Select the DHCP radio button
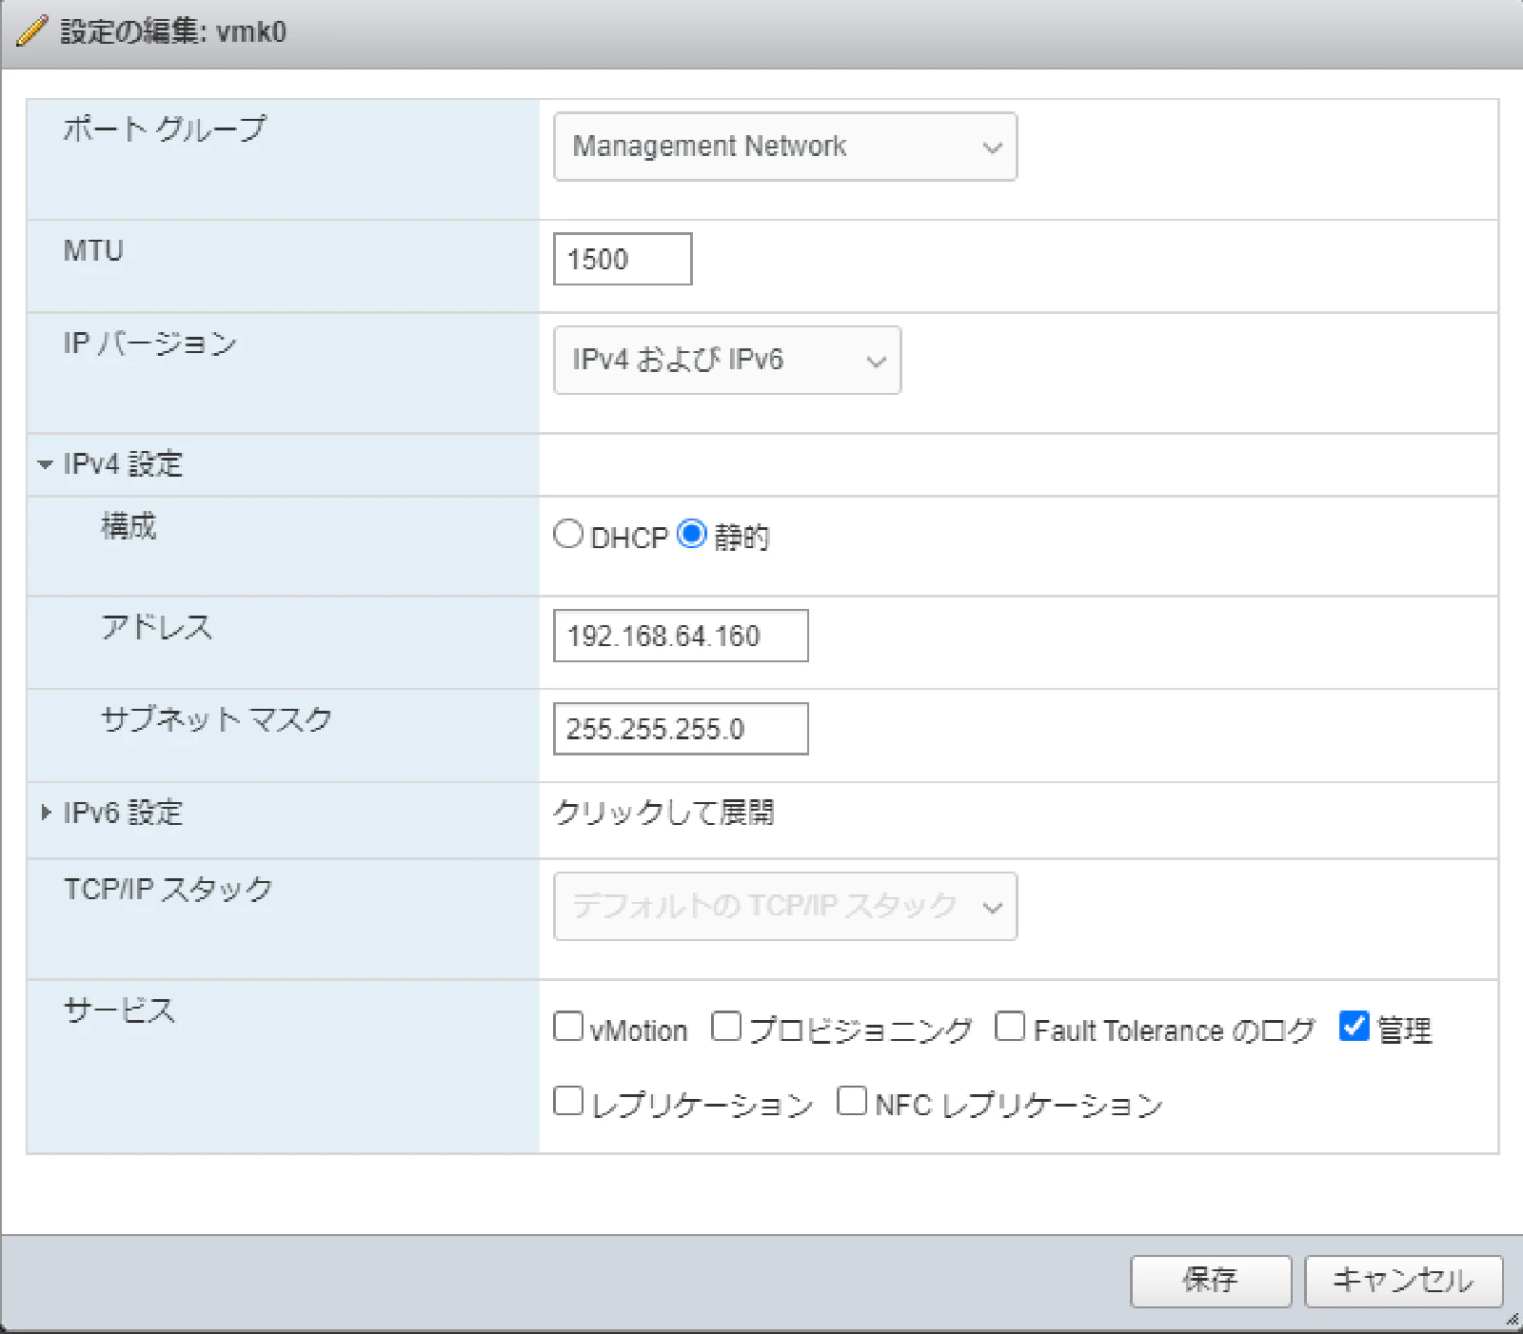Viewport: 1523px width, 1334px height. coord(568,534)
